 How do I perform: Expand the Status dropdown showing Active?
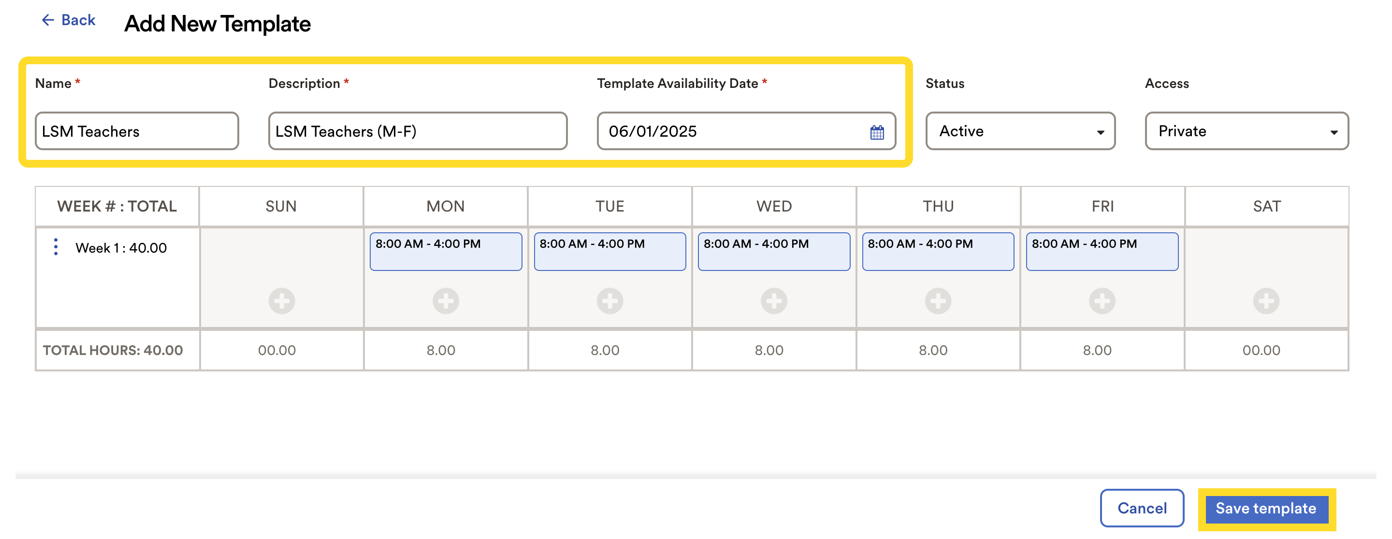(1020, 131)
